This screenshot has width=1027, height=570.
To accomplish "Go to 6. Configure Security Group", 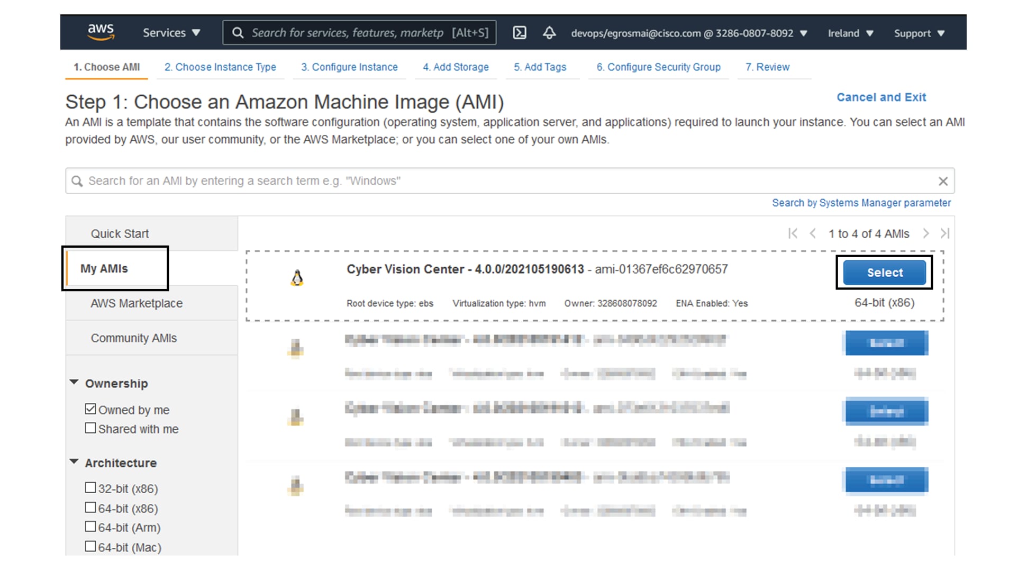I will [658, 67].
